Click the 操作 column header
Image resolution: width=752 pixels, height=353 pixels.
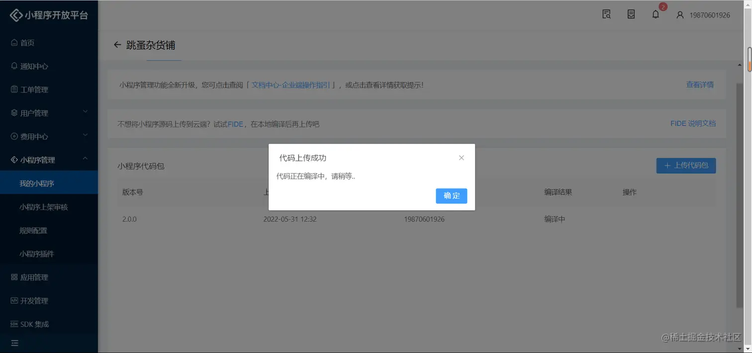(630, 192)
